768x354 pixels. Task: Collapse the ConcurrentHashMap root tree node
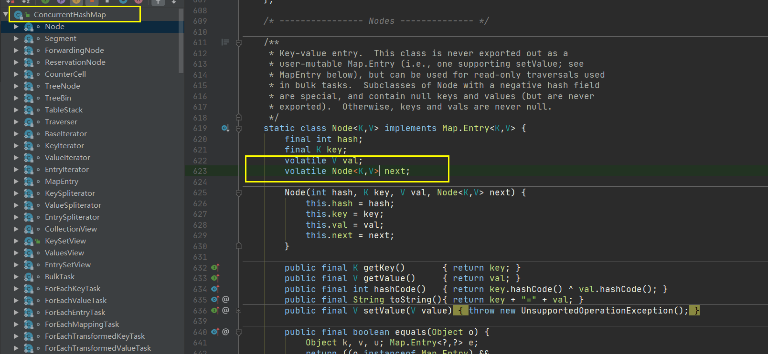pos(6,14)
